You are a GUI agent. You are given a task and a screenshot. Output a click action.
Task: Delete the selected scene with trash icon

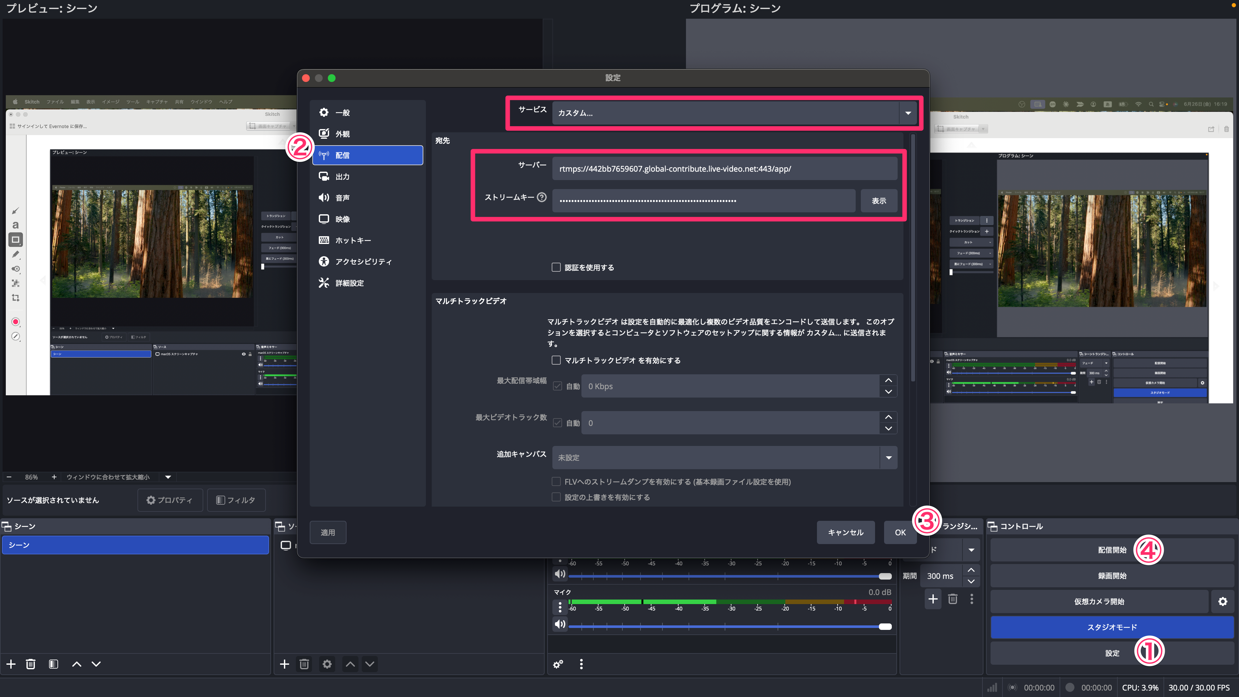click(x=30, y=664)
